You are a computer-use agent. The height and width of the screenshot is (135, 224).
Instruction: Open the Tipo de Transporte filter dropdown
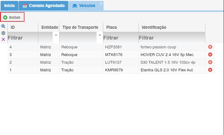(100, 35)
